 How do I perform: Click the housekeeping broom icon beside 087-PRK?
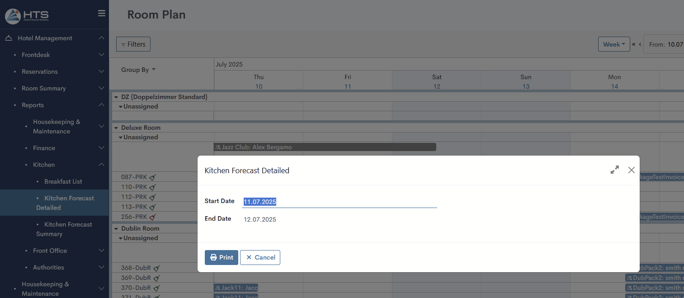[x=153, y=177]
